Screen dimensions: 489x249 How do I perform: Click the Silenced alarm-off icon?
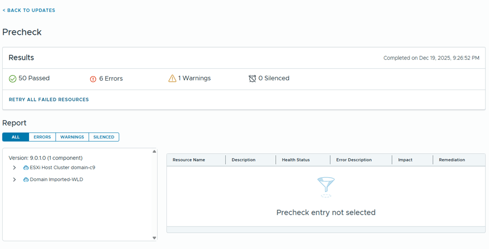click(252, 79)
